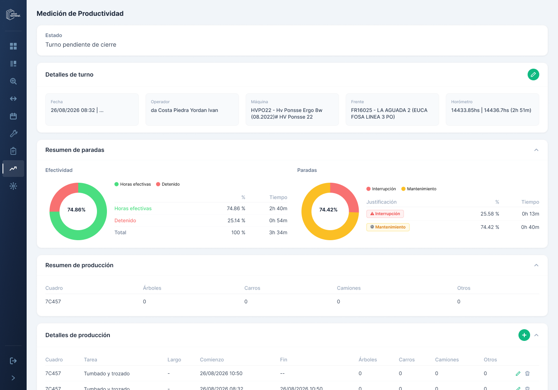Open the magnifier zoom icon in sidebar
Viewport: 558px width, 390px height.
(13, 81)
